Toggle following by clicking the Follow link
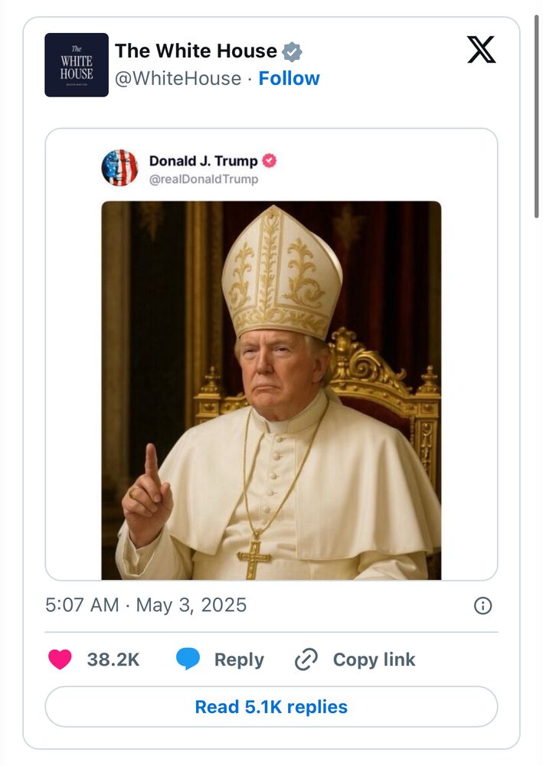543x766 pixels. (x=289, y=78)
